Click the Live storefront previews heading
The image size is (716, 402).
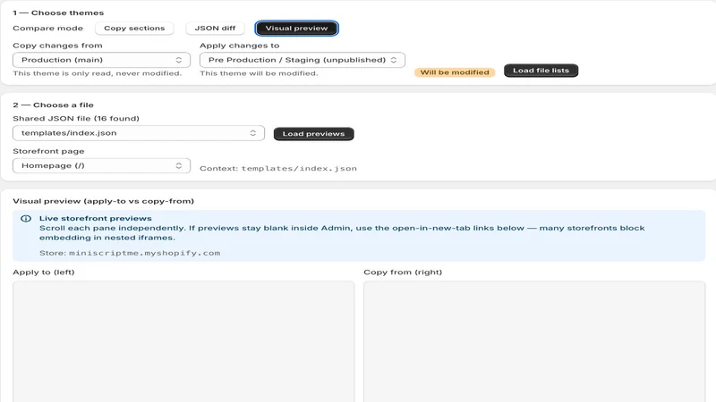point(96,218)
